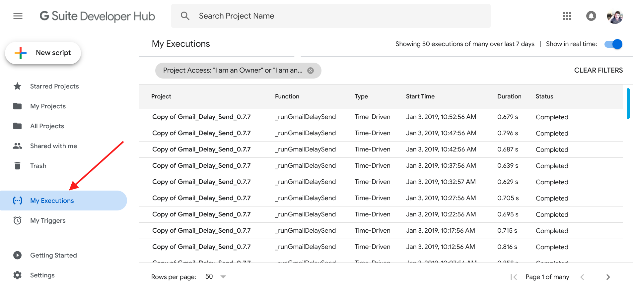Viewport: 633px width, 291px height.
Task: Go to the next page arrow
Action: pos(608,277)
